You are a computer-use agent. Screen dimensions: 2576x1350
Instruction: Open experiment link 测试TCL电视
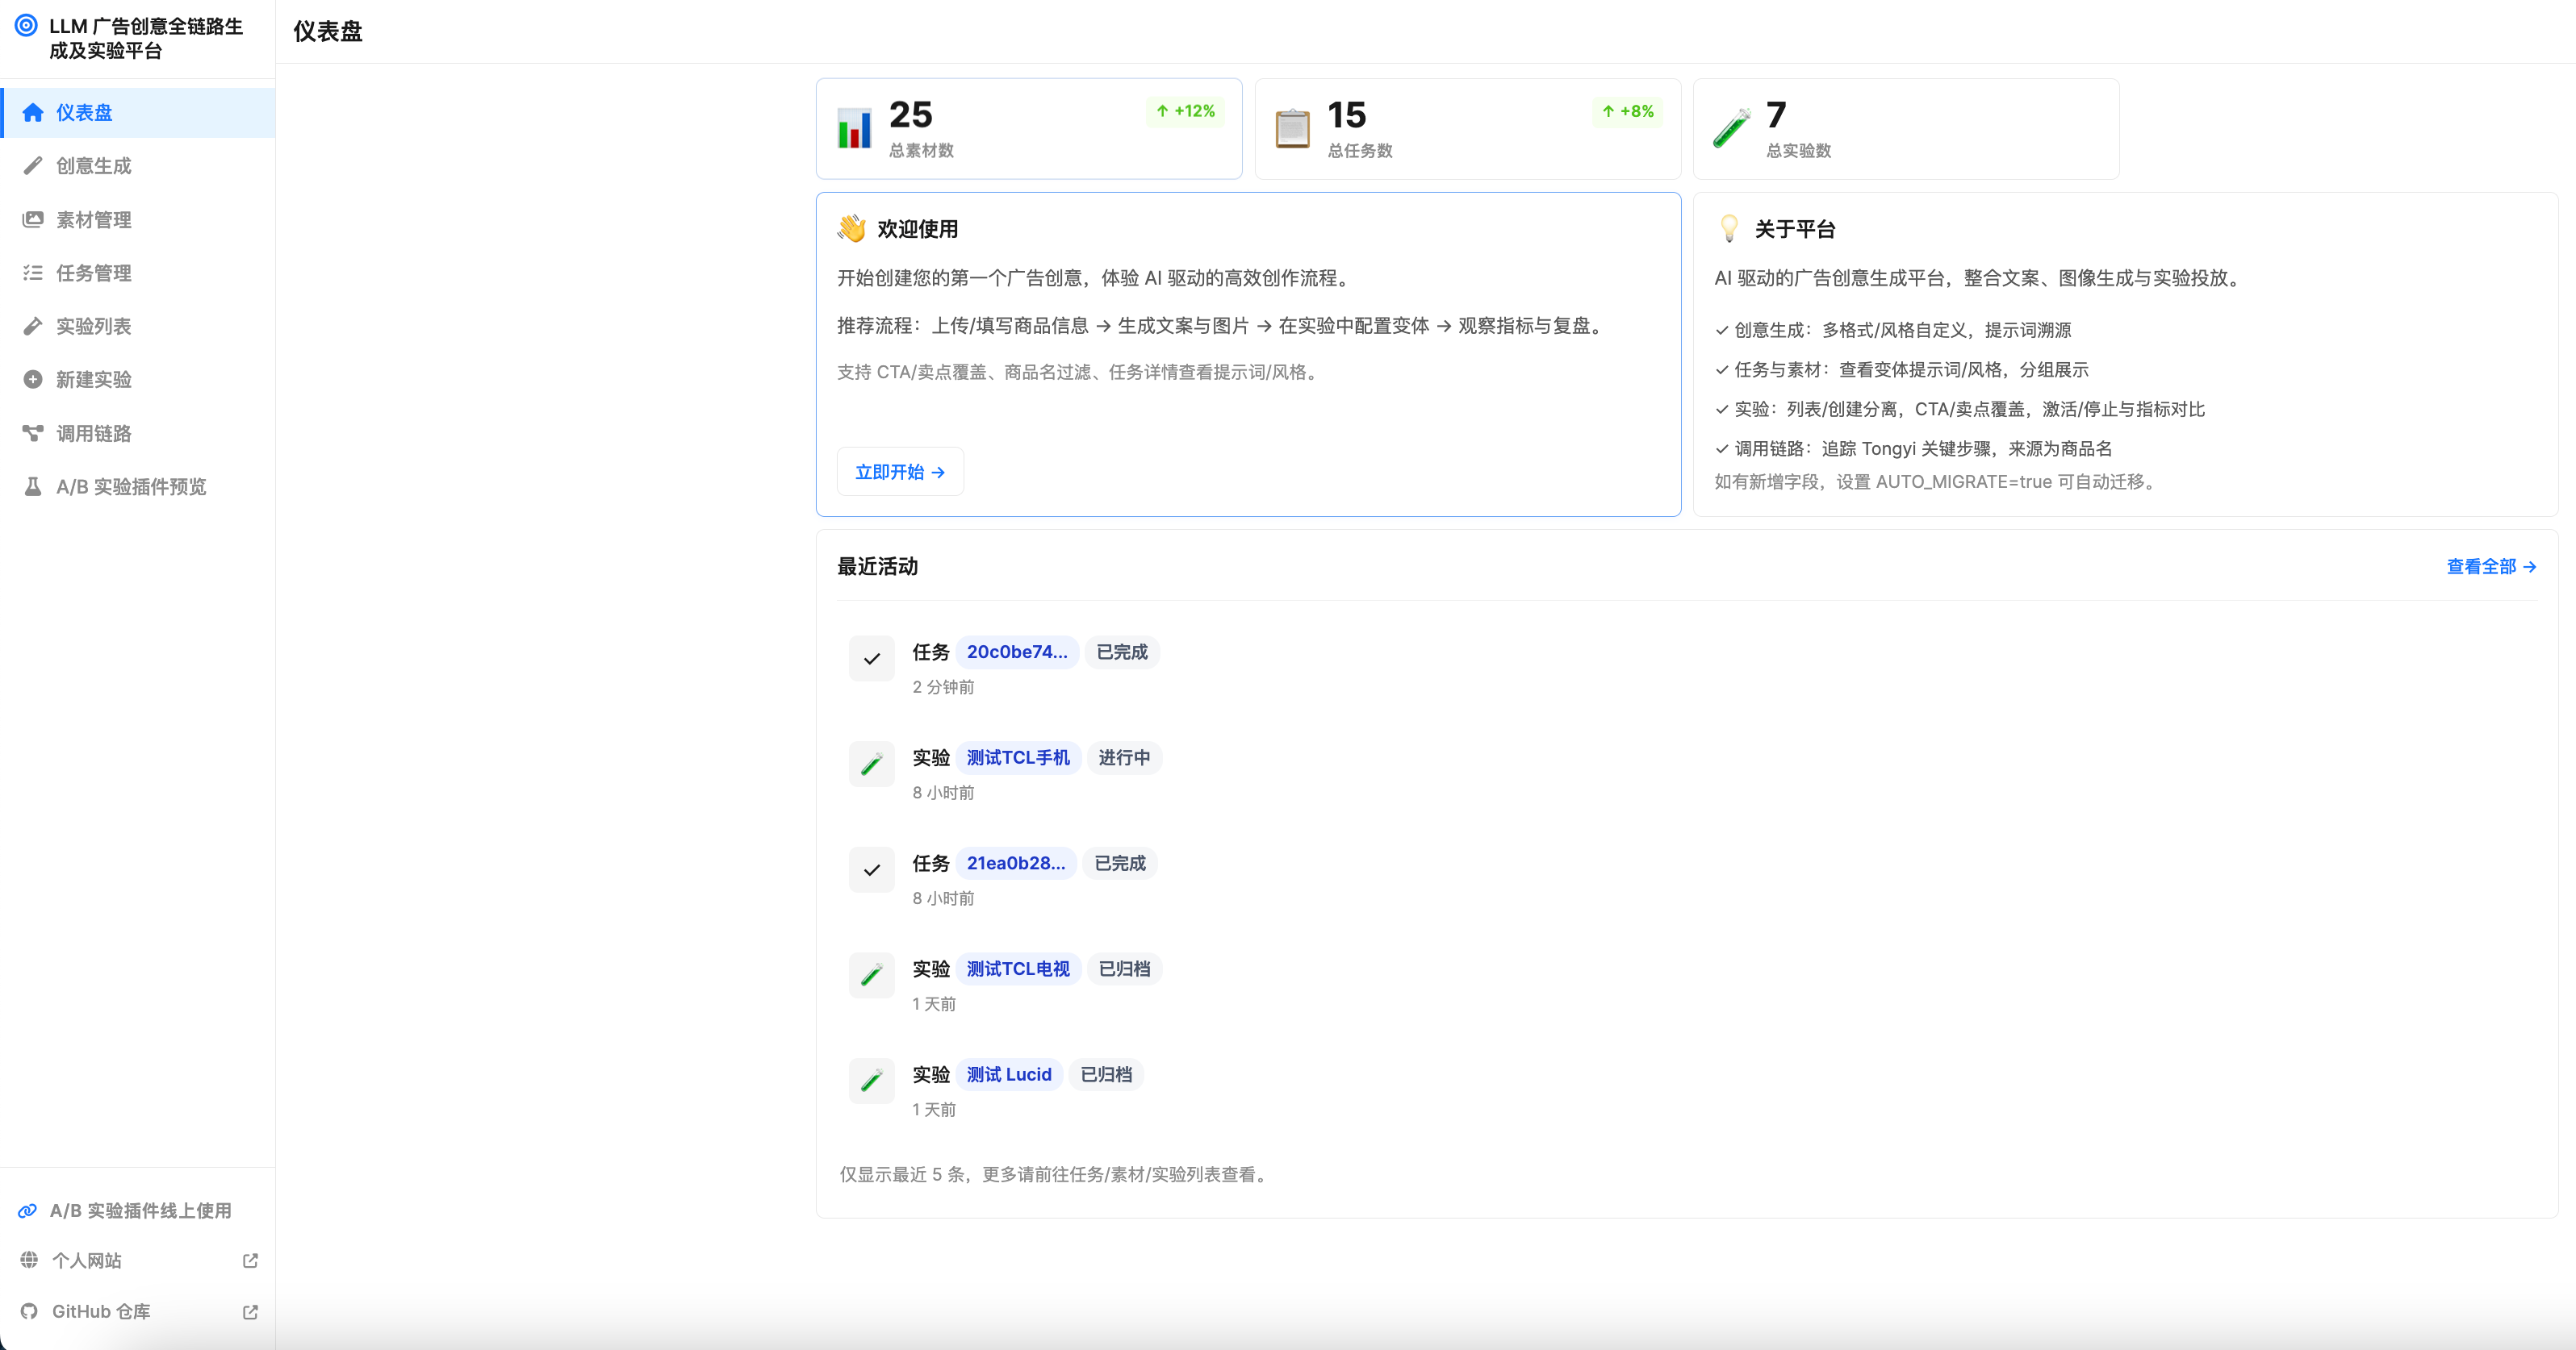1018,969
